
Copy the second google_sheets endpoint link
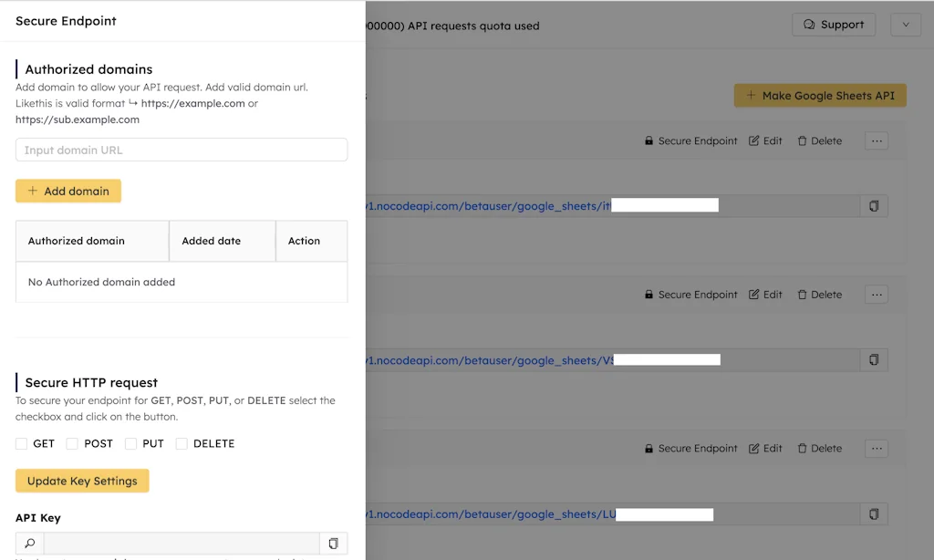click(x=873, y=359)
